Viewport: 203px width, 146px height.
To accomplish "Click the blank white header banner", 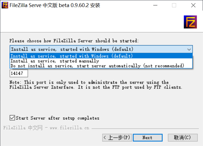I will (x=91, y=22).
